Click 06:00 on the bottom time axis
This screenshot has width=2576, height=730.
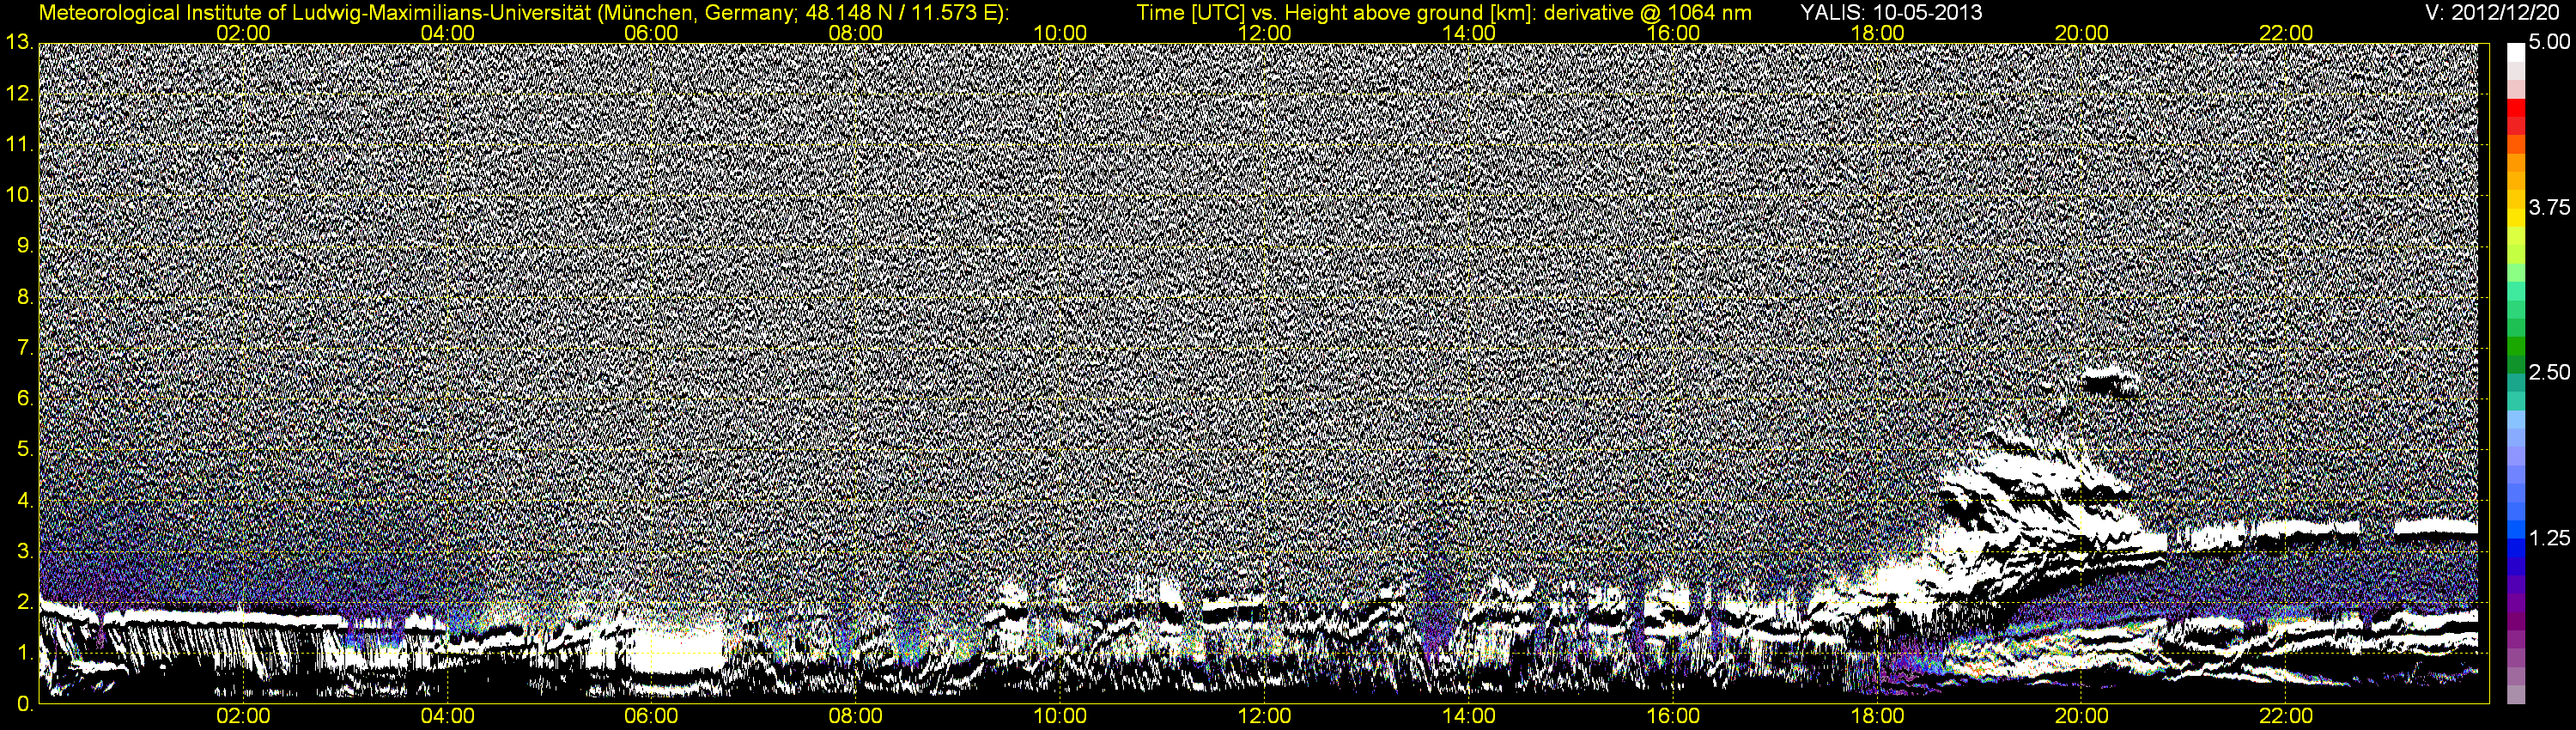pyautogui.click(x=651, y=717)
